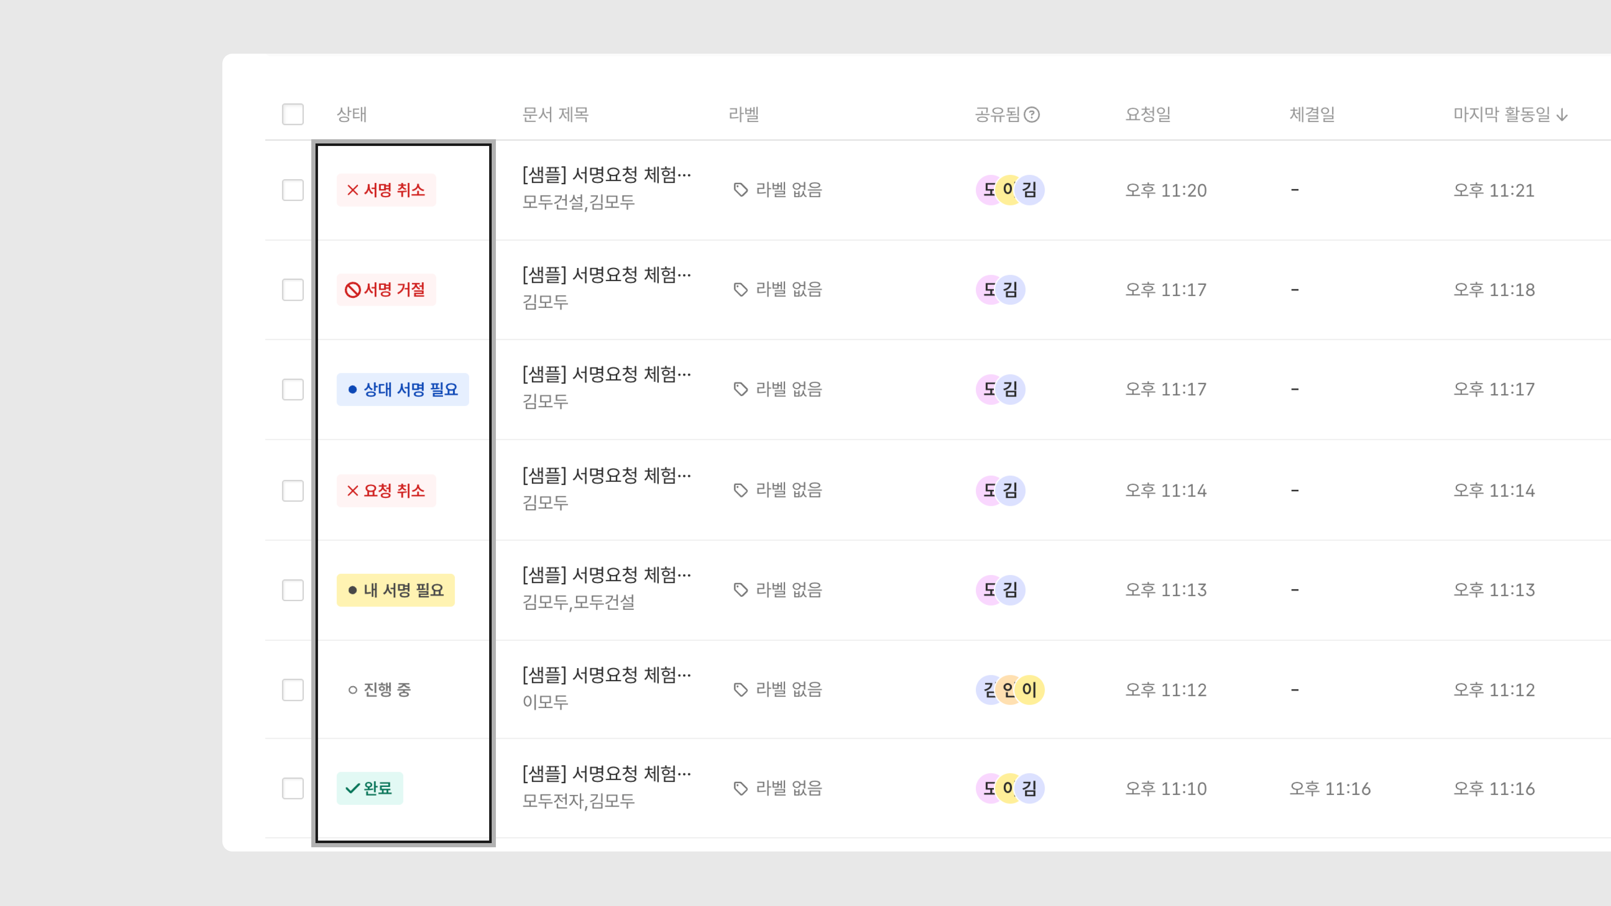Toggle the select-all checkbox in the header
The height and width of the screenshot is (906, 1611).
click(x=293, y=115)
